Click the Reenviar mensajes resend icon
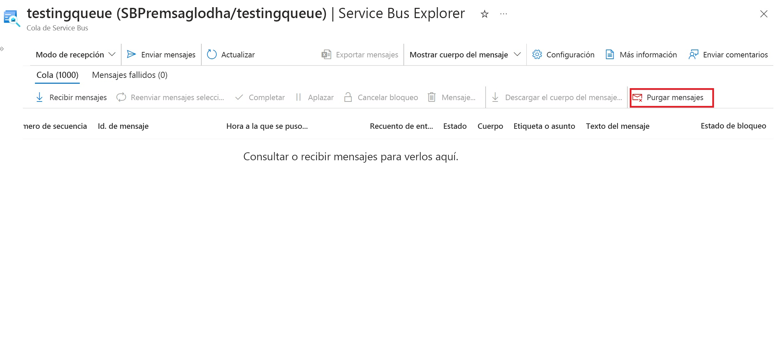This screenshot has width=777, height=341. pyautogui.click(x=121, y=97)
